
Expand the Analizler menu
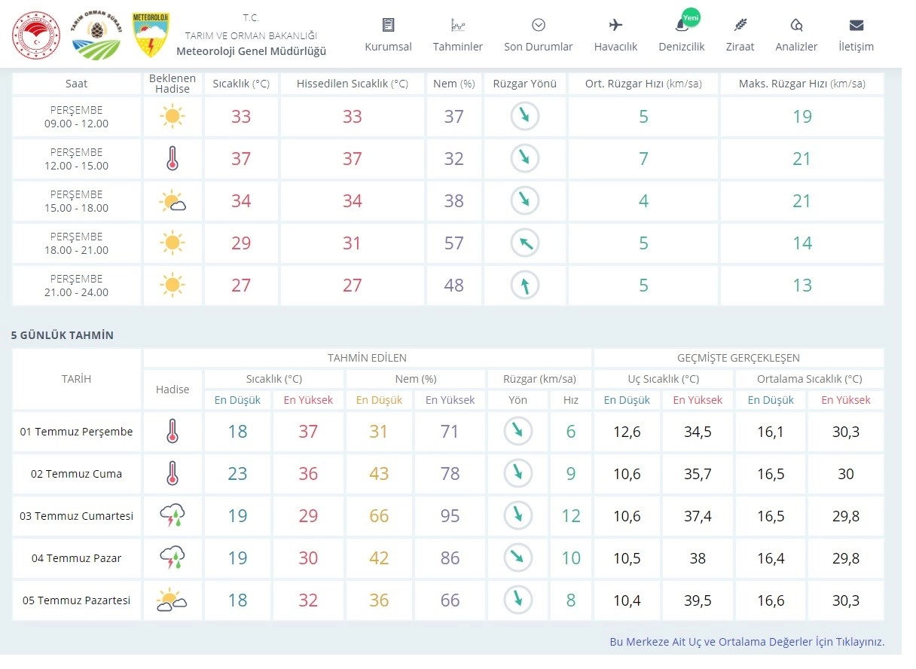[x=796, y=35]
